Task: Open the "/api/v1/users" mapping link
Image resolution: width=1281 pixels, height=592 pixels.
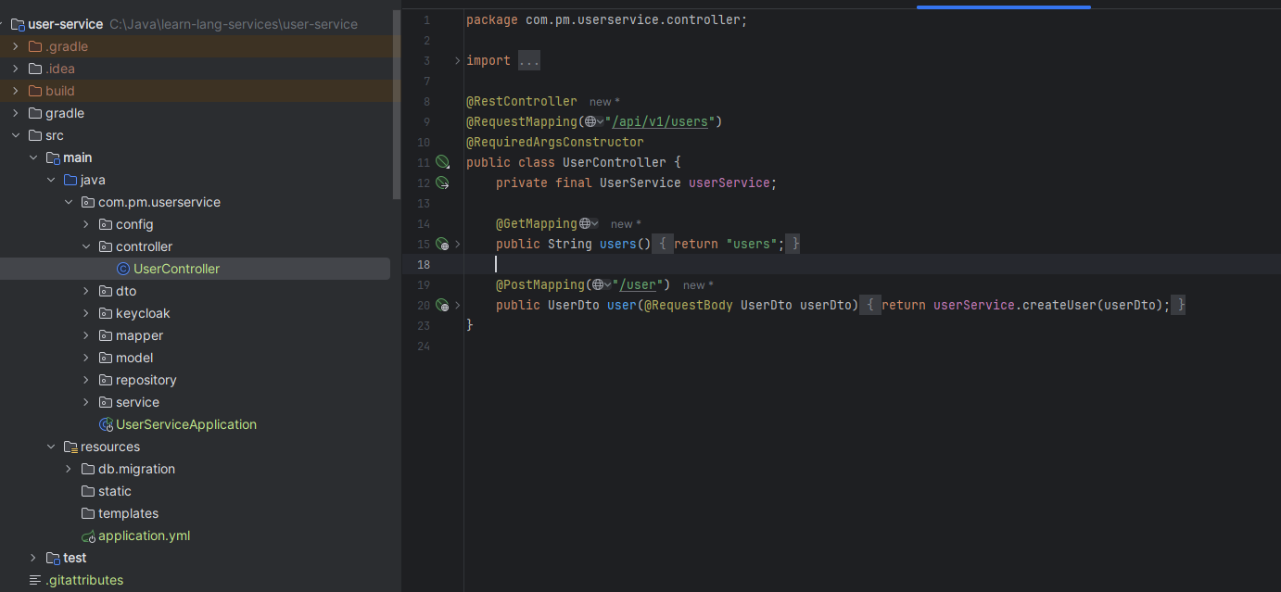Action: point(659,121)
